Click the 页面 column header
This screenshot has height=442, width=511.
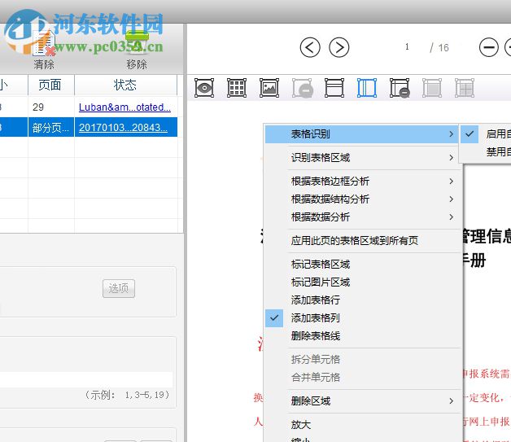pos(51,85)
